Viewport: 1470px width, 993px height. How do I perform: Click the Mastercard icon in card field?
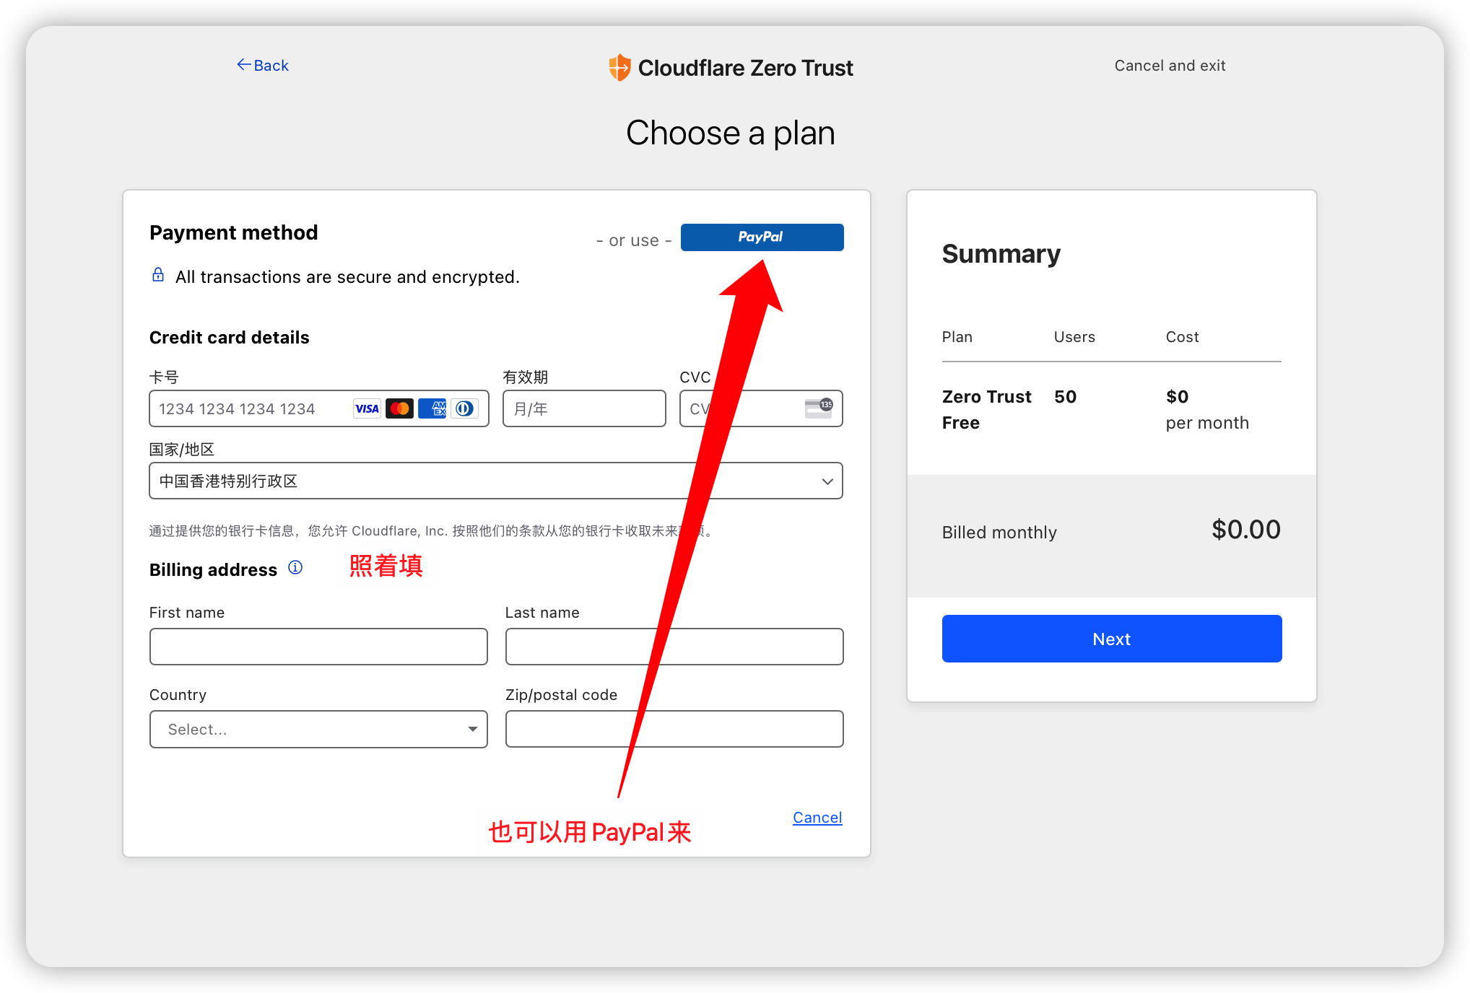coord(399,408)
